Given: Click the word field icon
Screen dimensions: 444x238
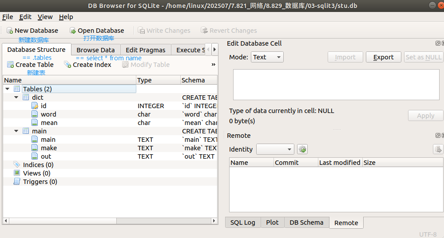Looking at the screenshot, I should (35, 114).
